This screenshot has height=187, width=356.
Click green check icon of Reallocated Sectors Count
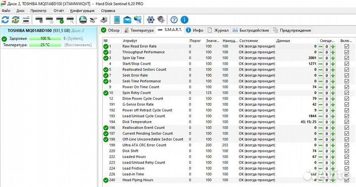pos(106,70)
